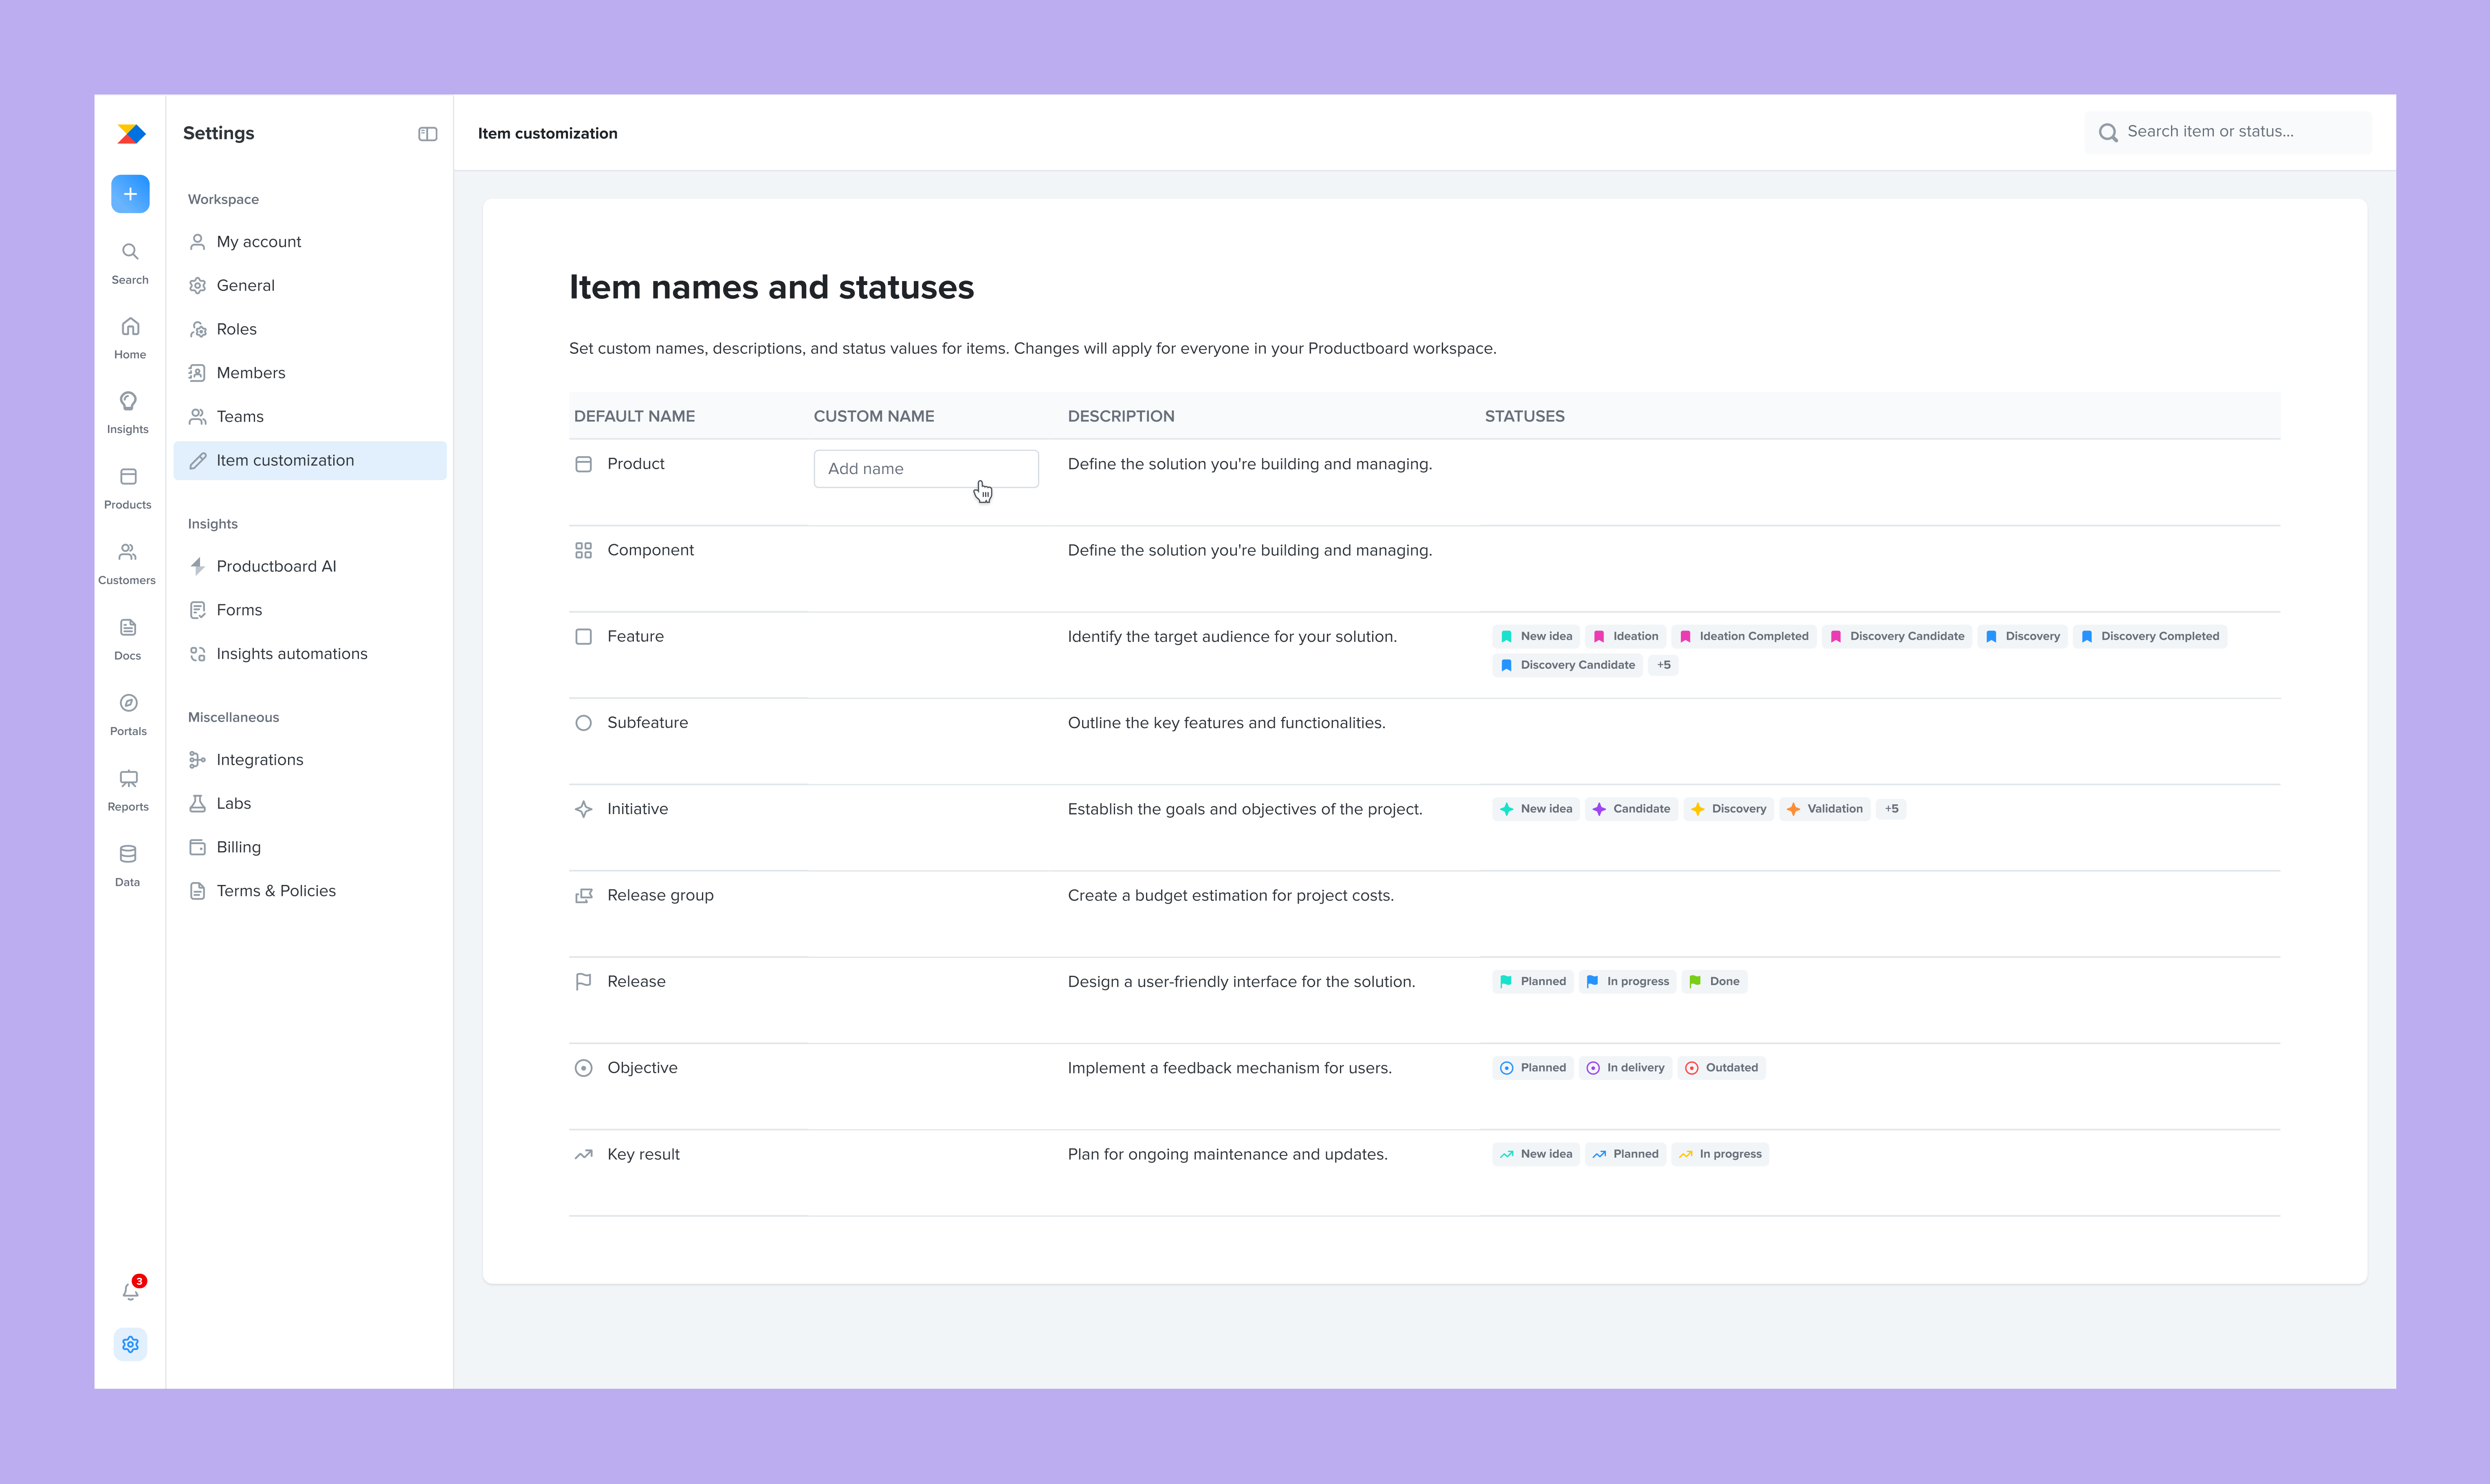Open Members settings

310,373
